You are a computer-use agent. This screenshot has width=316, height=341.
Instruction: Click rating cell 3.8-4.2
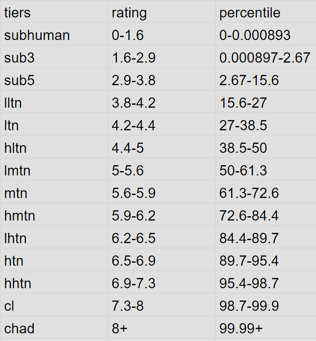pos(162,102)
